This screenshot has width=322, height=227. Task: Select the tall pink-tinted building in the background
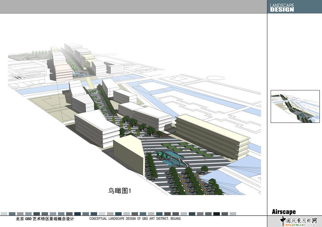click(x=64, y=70)
